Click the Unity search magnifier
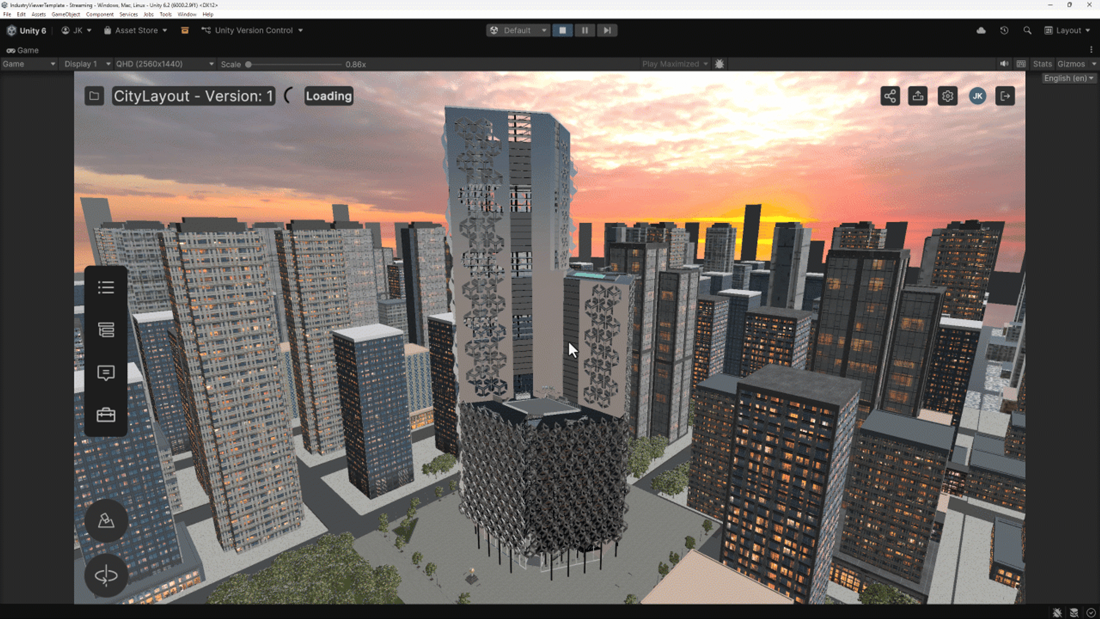 click(x=1027, y=31)
